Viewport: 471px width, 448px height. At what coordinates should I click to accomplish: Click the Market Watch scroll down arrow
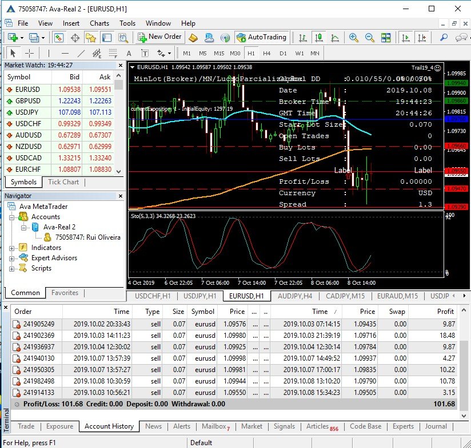click(x=119, y=172)
